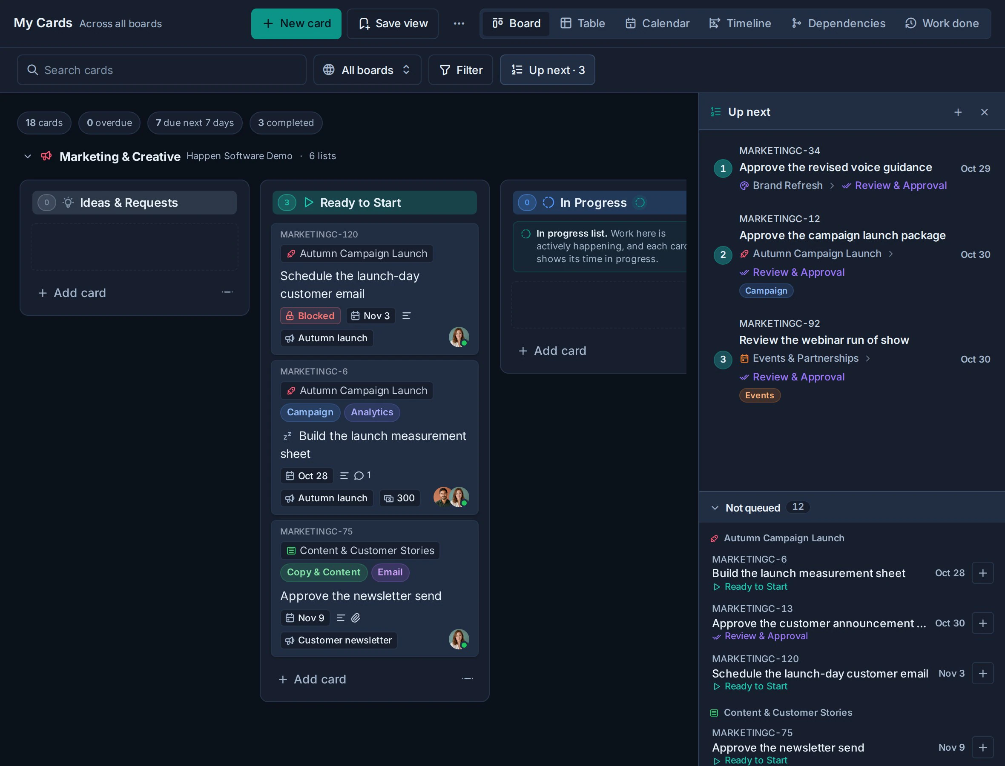Open the Dependencies view
Image resolution: width=1005 pixels, height=766 pixels.
[x=838, y=24]
